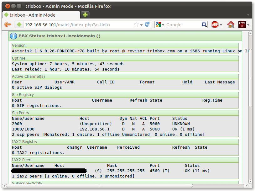This screenshot has width=255, height=191.
Task: Click SIP peer 2000 row name
Action: (17, 124)
